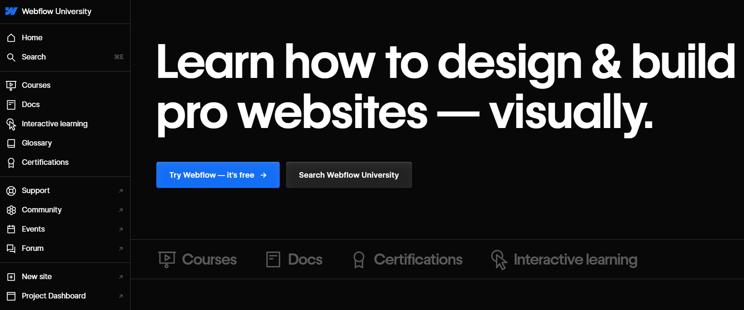Click external arrow icon beside Project Dashboard

pyautogui.click(x=121, y=296)
